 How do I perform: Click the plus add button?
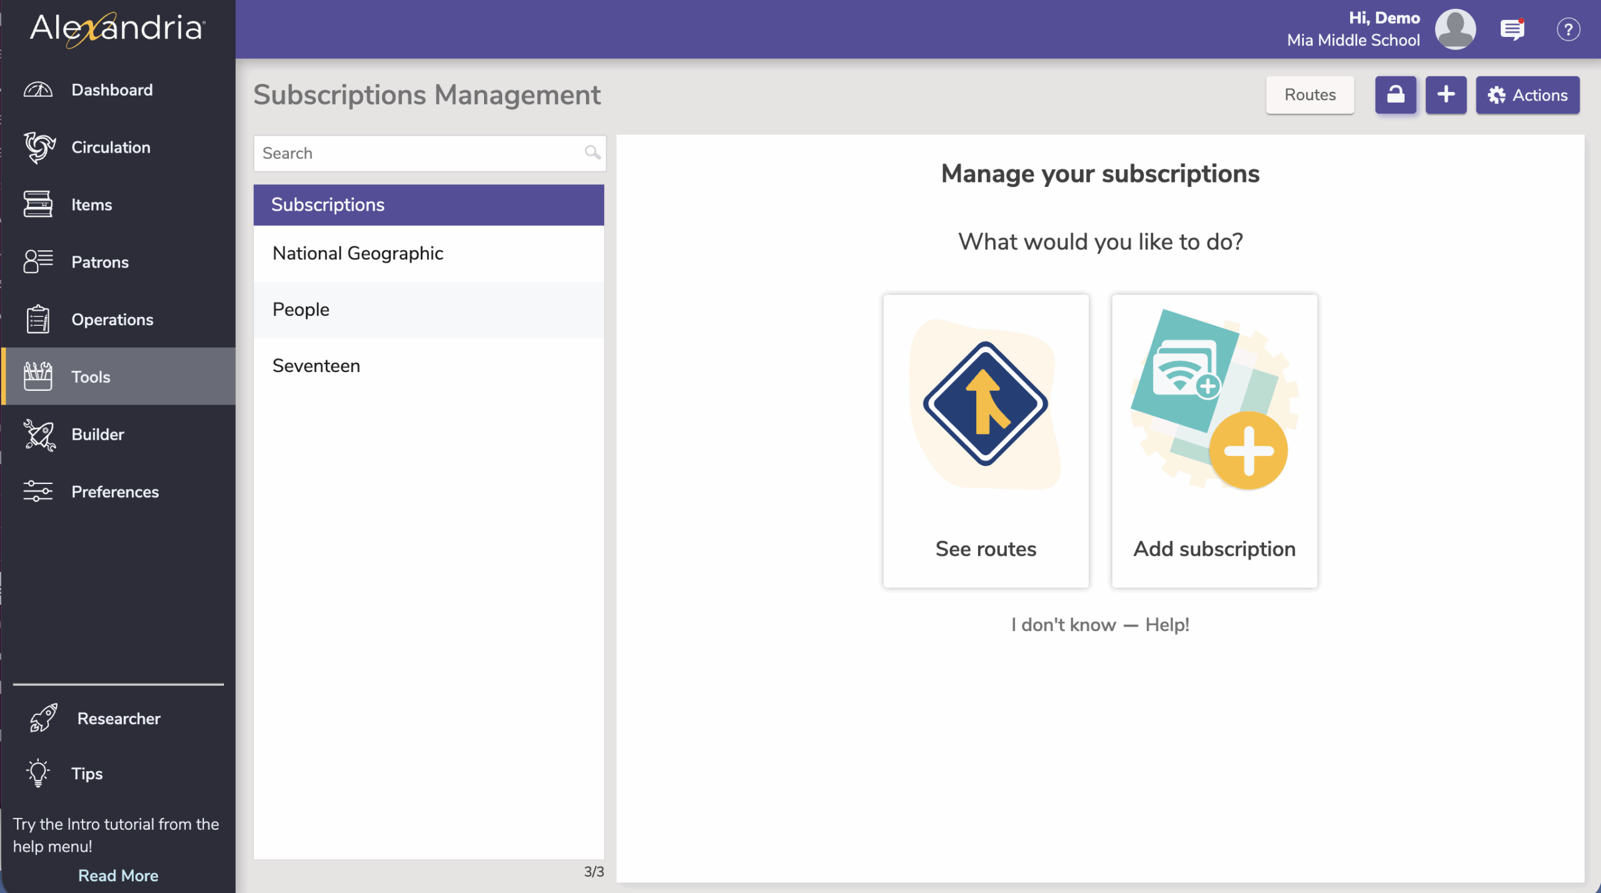[x=1445, y=95]
